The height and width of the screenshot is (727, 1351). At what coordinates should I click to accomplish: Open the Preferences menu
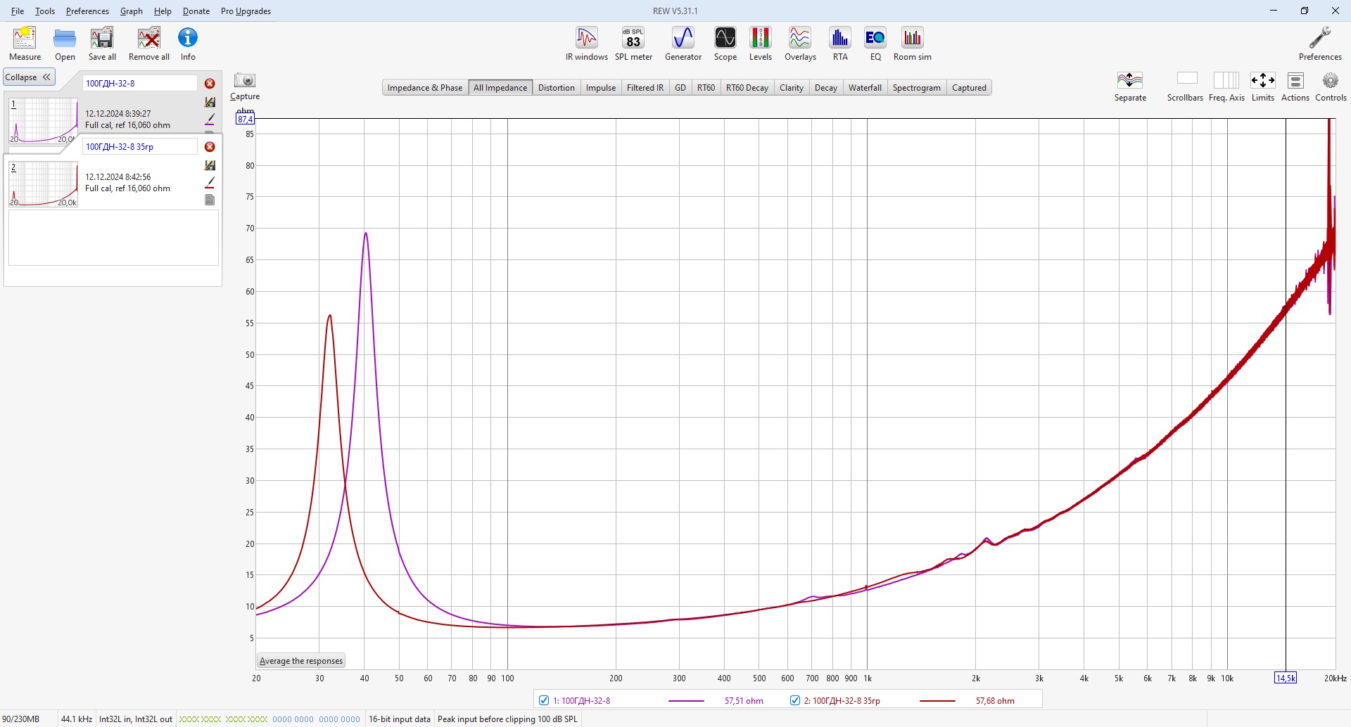(x=87, y=11)
